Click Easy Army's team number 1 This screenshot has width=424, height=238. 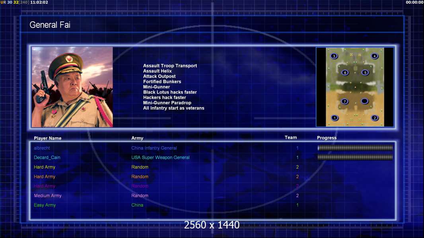[x=297, y=205]
